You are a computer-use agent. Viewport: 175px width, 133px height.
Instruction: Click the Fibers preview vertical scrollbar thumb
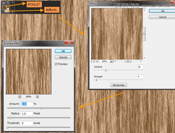144,34
